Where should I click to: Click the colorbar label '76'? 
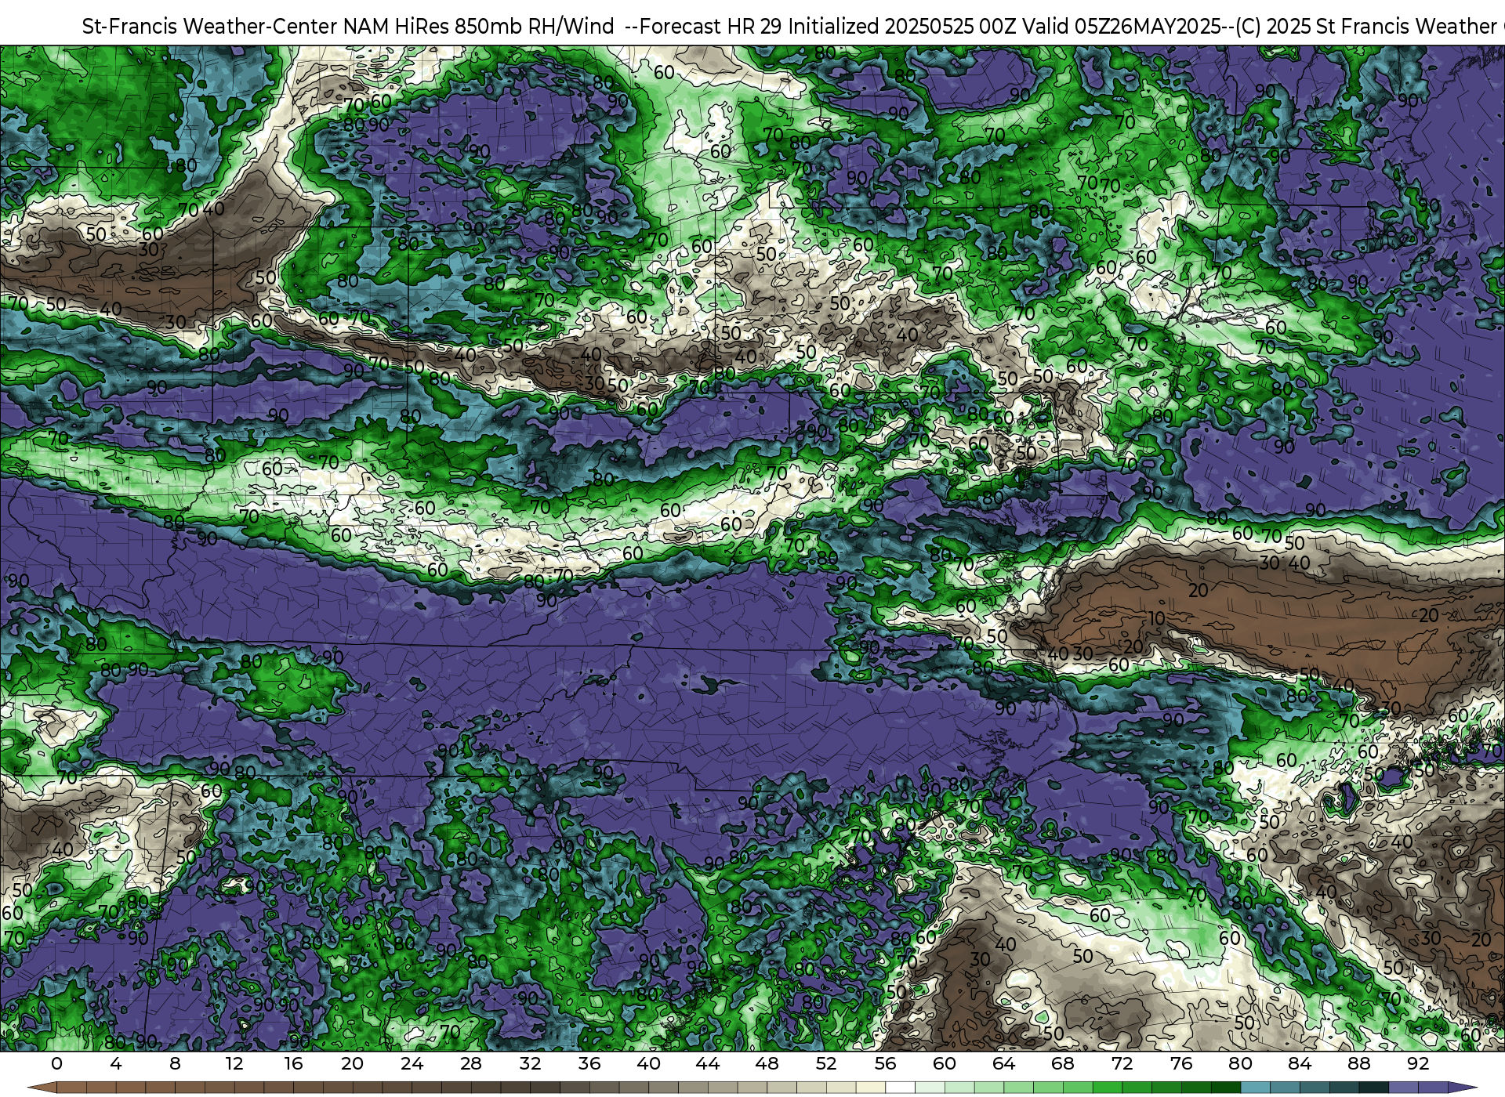1181,1063
